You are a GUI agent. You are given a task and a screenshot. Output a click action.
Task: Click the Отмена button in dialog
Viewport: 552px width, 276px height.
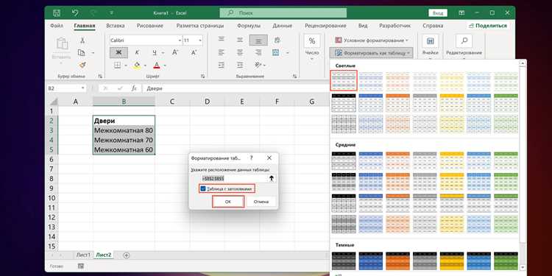[x=261, y=202]
